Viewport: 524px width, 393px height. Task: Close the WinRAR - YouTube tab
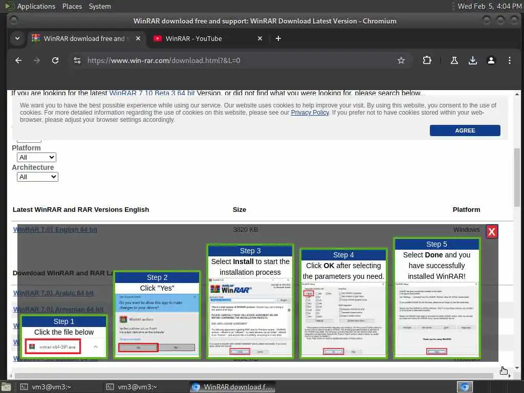[x=259, y=38]
